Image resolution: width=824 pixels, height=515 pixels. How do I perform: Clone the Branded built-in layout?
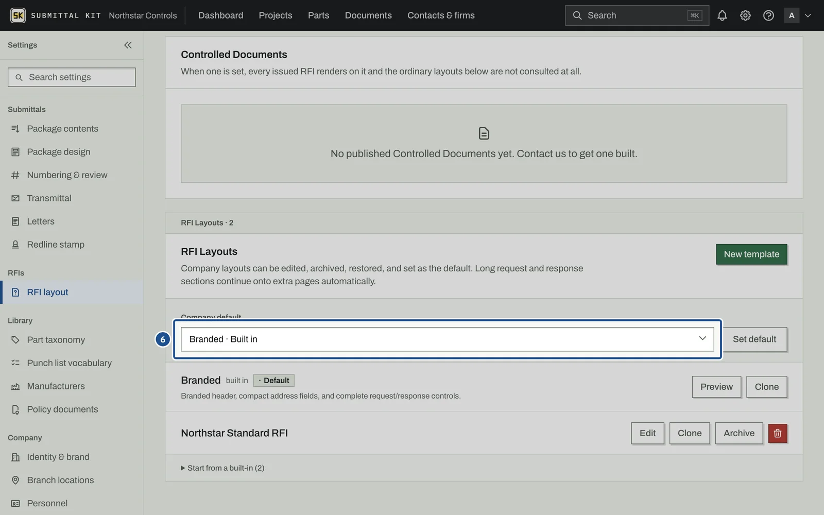(x=766, y=387)
